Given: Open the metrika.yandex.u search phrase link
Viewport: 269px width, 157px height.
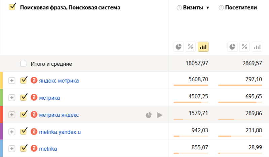Looking at the screenshot, I should tap(60, 132).
